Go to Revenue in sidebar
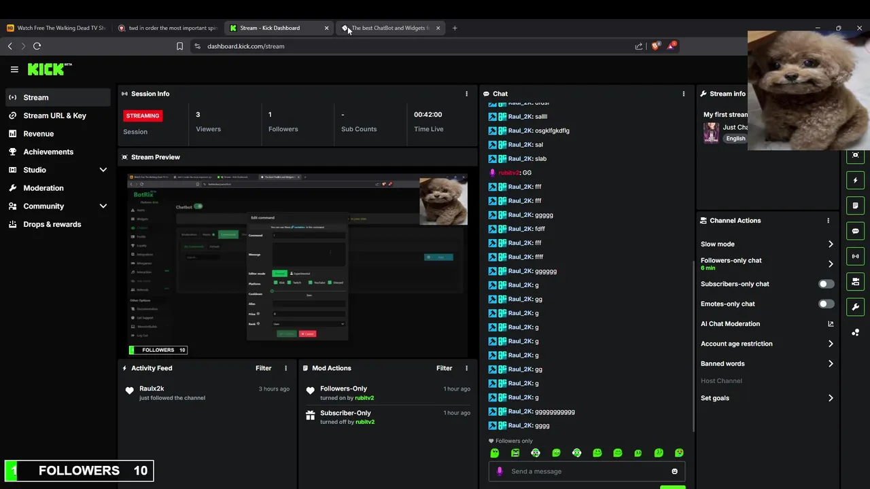This screenshot has height=489, width=870. point(58,134)
